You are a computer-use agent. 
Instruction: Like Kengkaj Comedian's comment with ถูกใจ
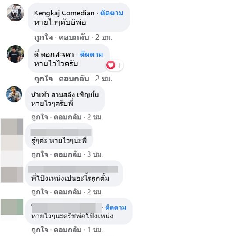43,37
